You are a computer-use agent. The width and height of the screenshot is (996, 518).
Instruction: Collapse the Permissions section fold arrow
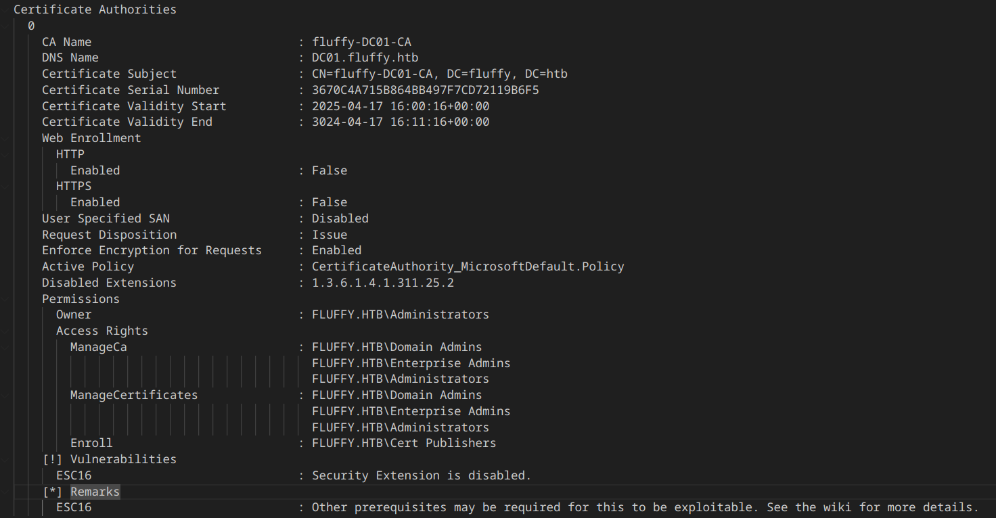(x=6, y=299)
